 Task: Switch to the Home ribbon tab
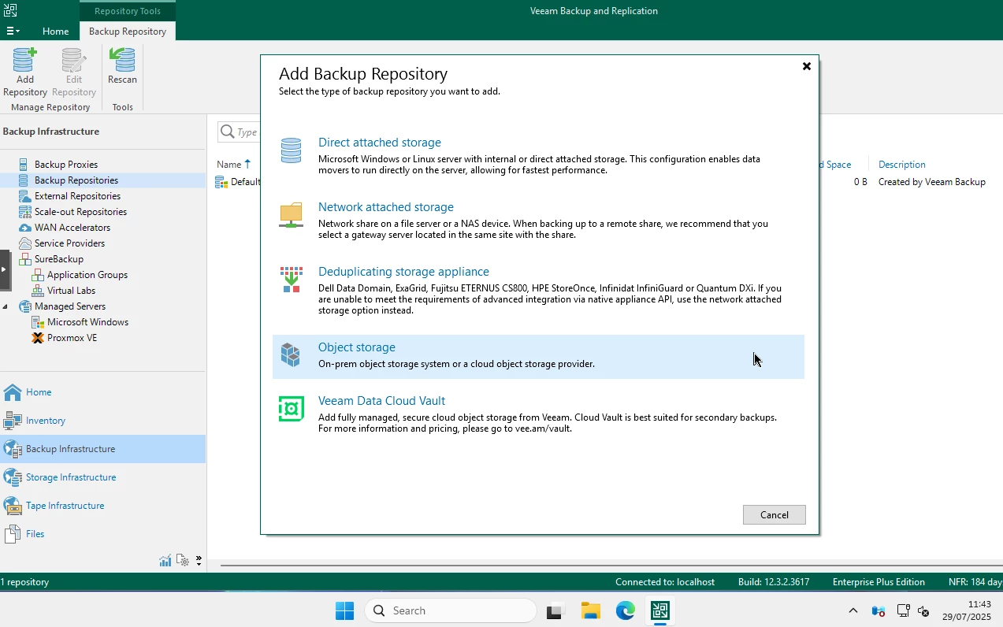55,32
